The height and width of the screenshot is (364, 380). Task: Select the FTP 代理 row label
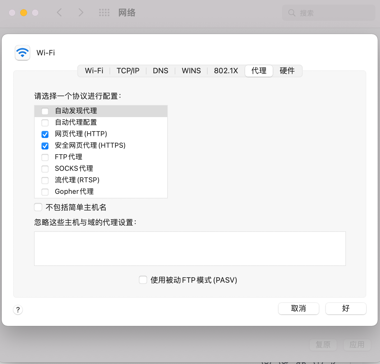[x=69, y=157]
